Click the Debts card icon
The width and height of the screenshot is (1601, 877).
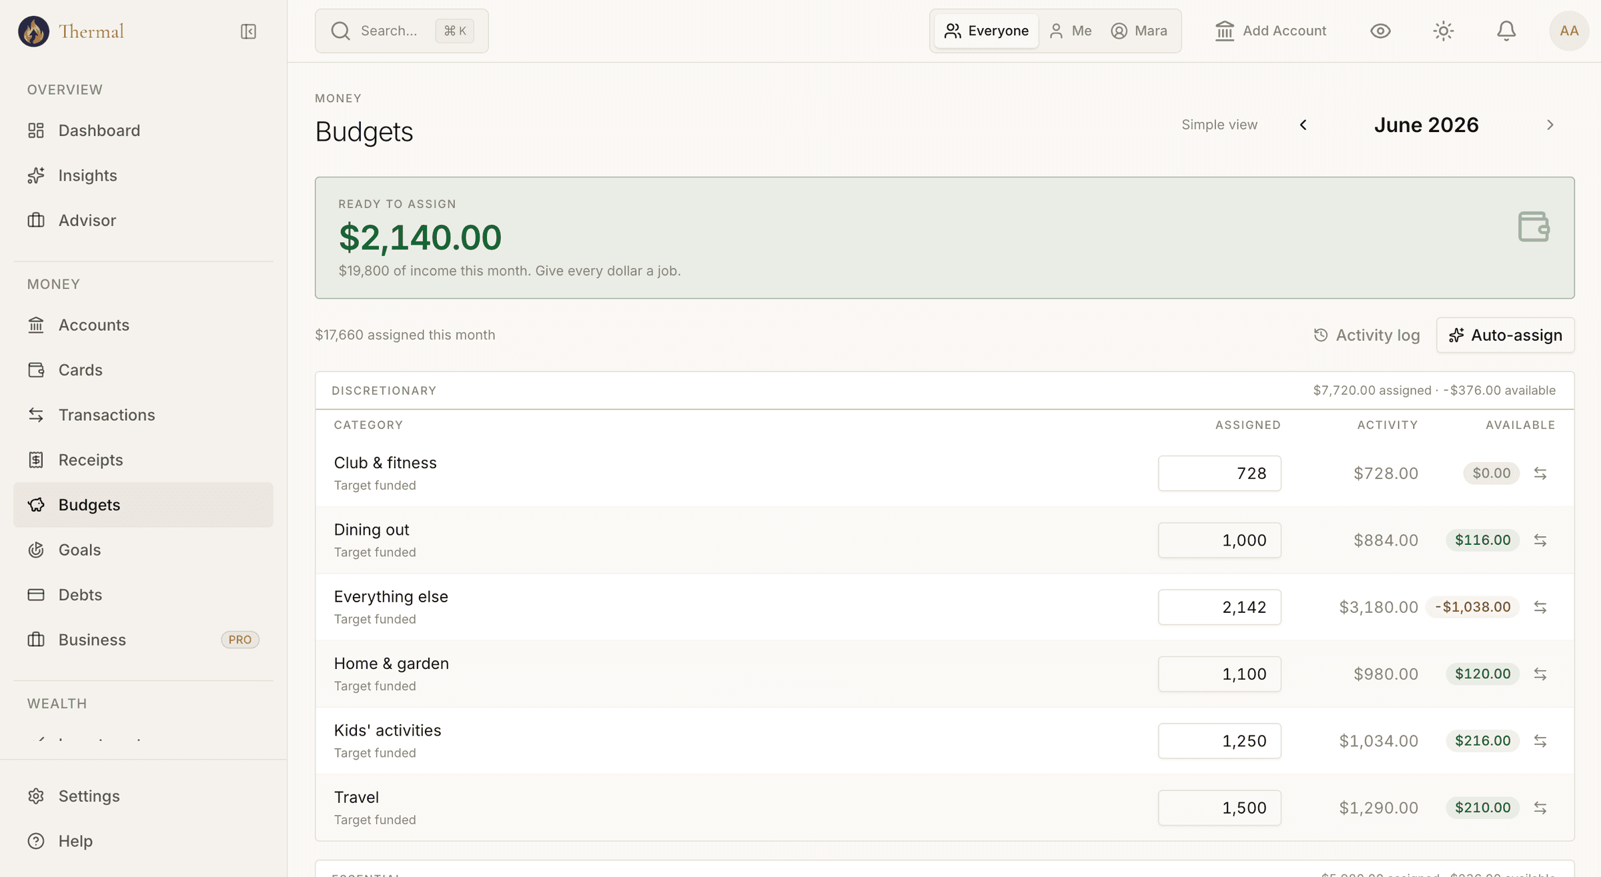click(36, 594)
